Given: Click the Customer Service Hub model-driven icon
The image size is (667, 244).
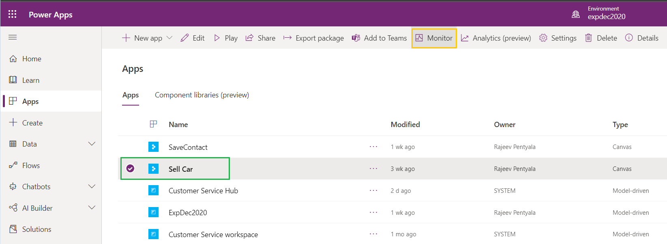Looking at the screenshot, I should pos(153,190).
